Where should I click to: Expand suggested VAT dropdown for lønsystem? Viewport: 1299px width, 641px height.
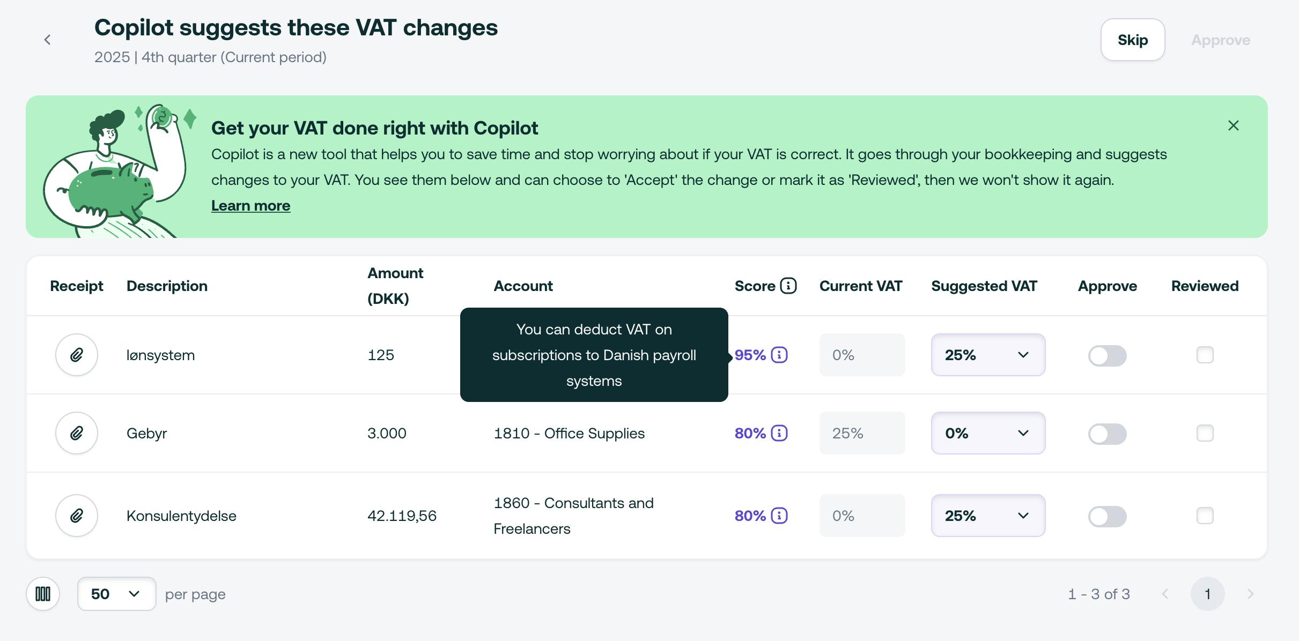pos(988,355)
